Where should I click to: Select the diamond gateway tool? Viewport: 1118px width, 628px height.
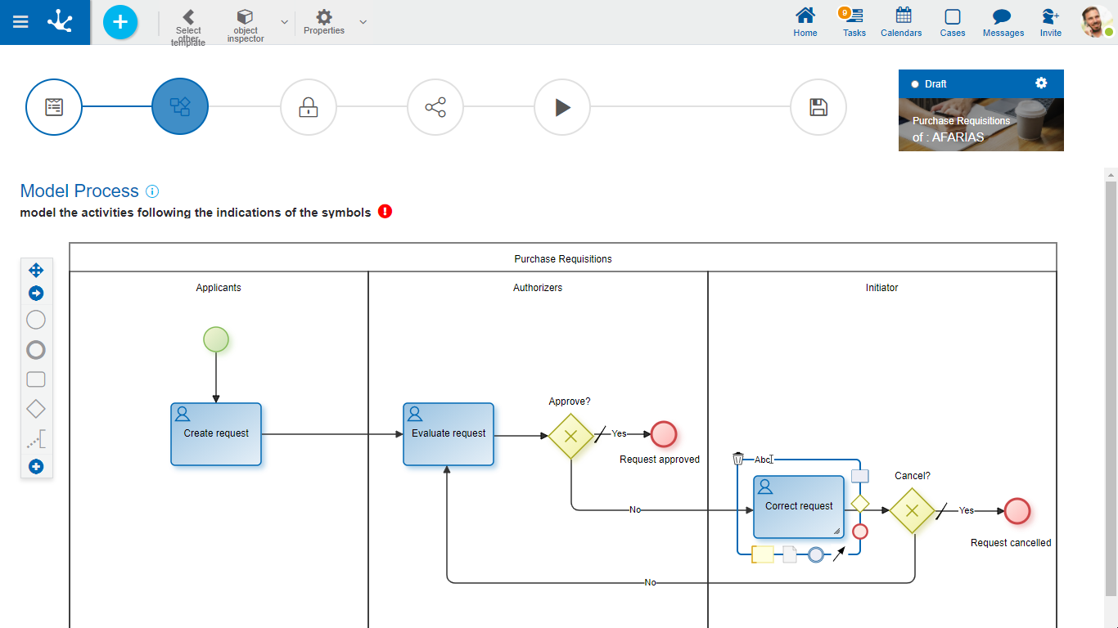pos(36,409)
